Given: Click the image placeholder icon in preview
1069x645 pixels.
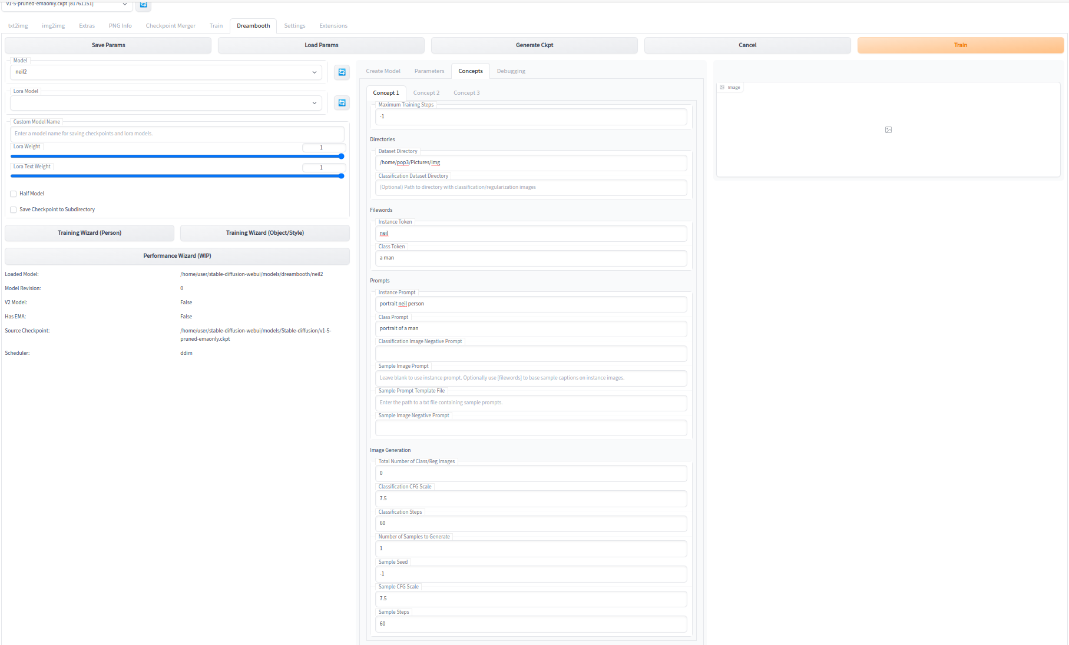Looking at the screenshot, I should pos(888,129).
